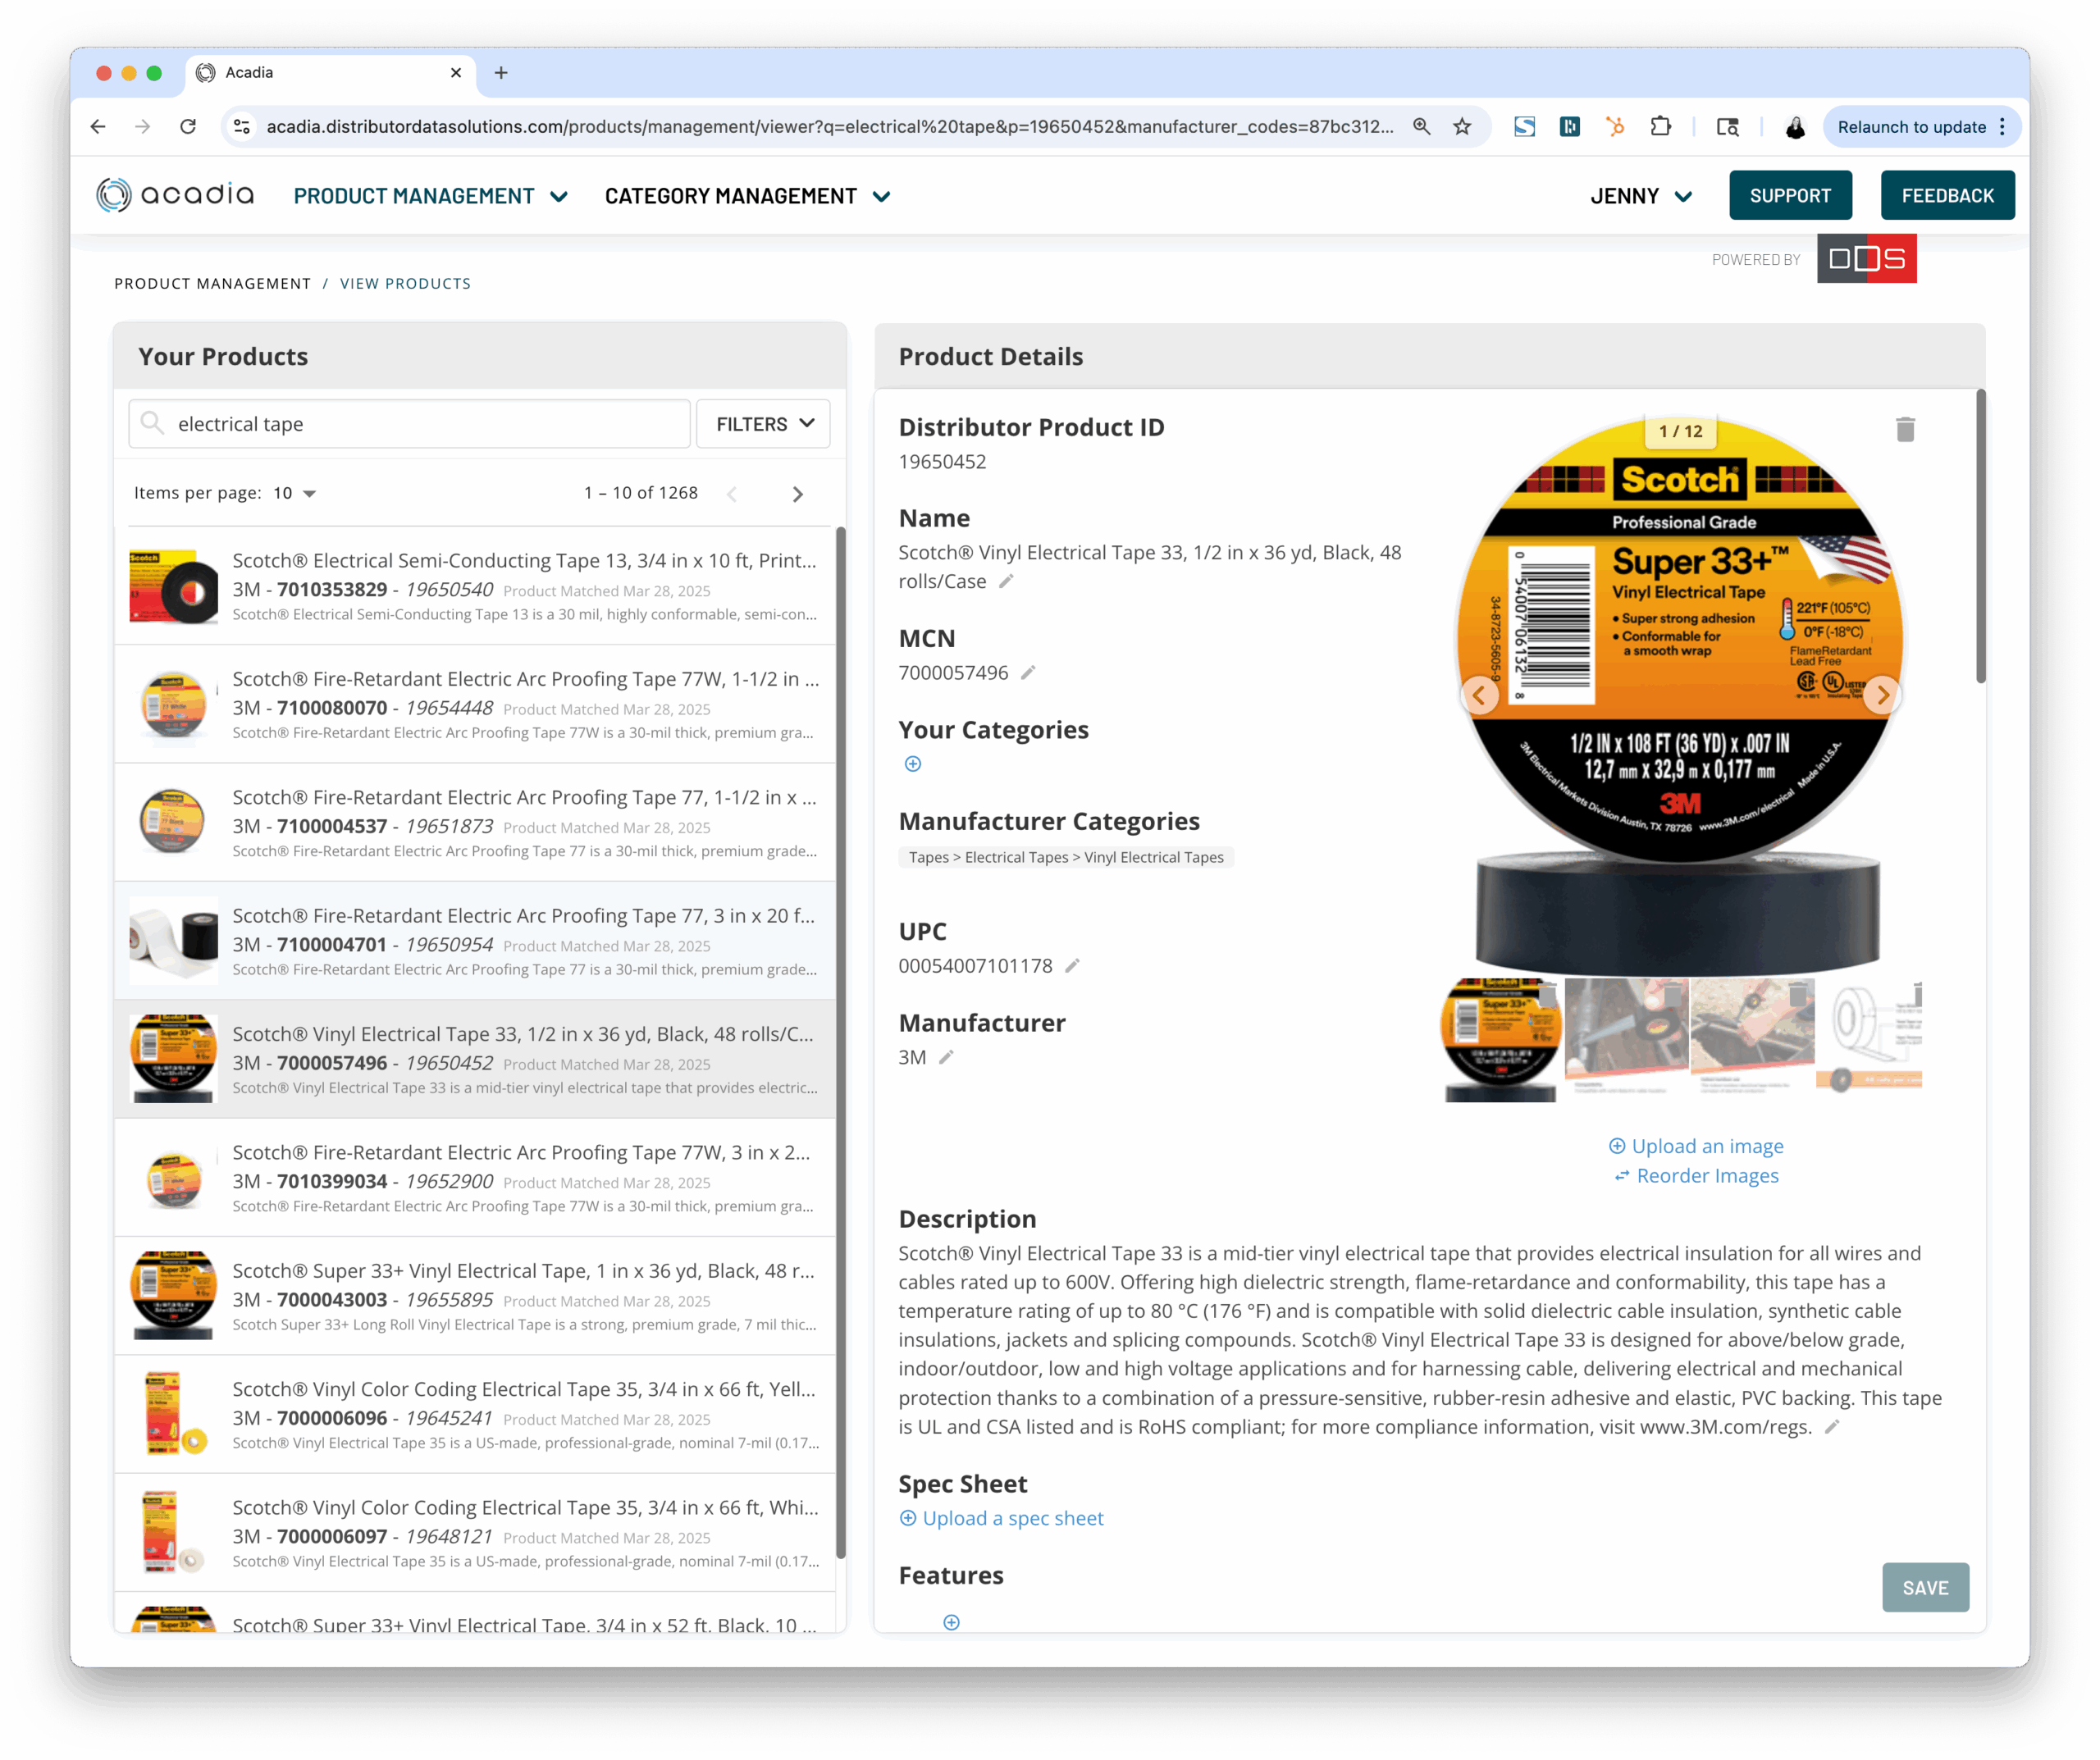Open the FILTERS dropdown
The height and width of the screenshot is (1760, 2100).
pos(763,424)
